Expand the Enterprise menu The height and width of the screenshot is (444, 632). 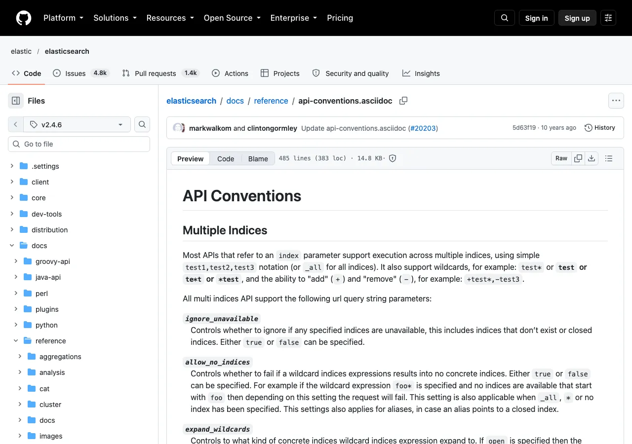pyautogui.click(x=294, y=18)
